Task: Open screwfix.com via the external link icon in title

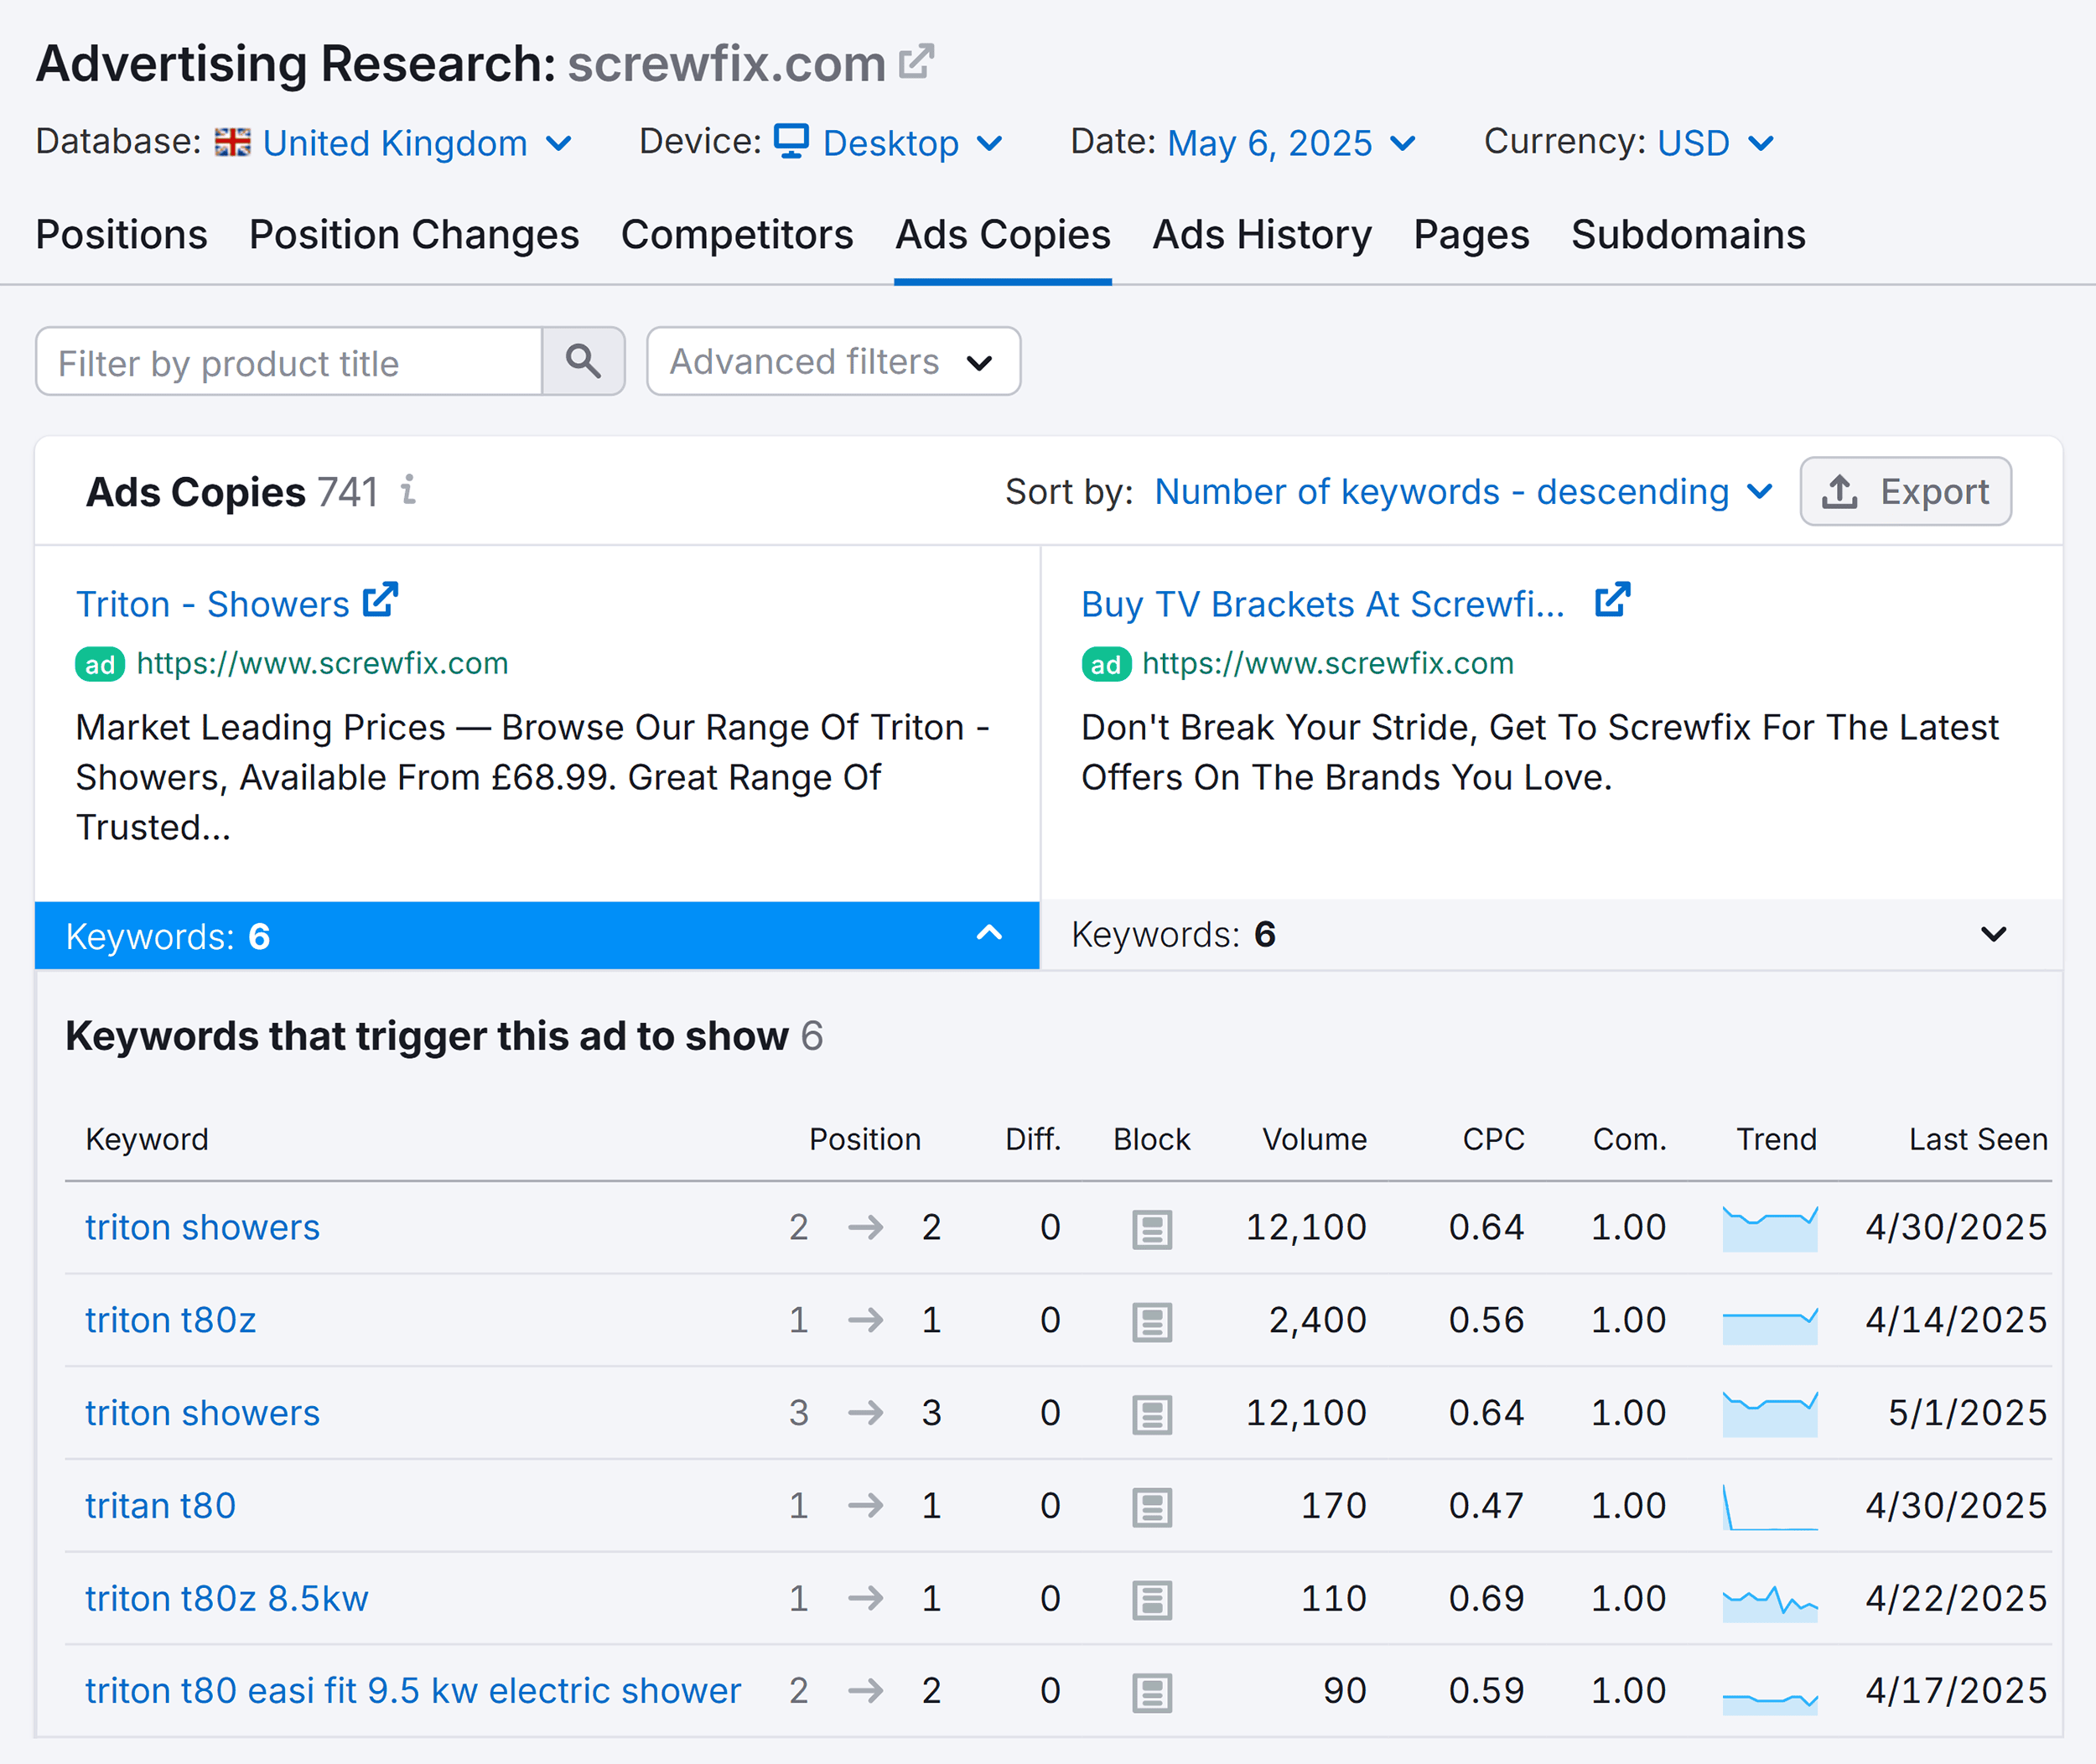Action: pyautogui.click(x=916, y=60)
